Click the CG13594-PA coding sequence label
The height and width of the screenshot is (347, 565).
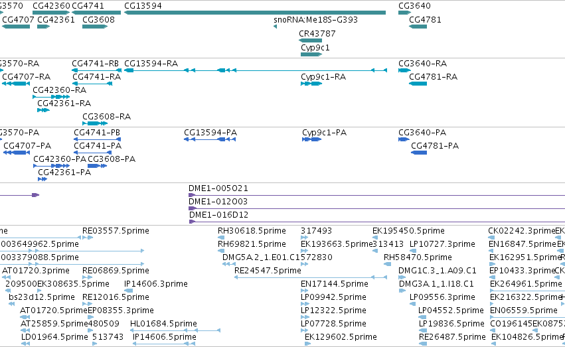[x=210, y=133]
